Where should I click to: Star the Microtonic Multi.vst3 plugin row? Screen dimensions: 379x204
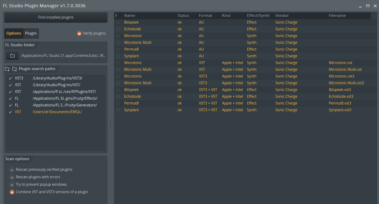pos(118,83)
